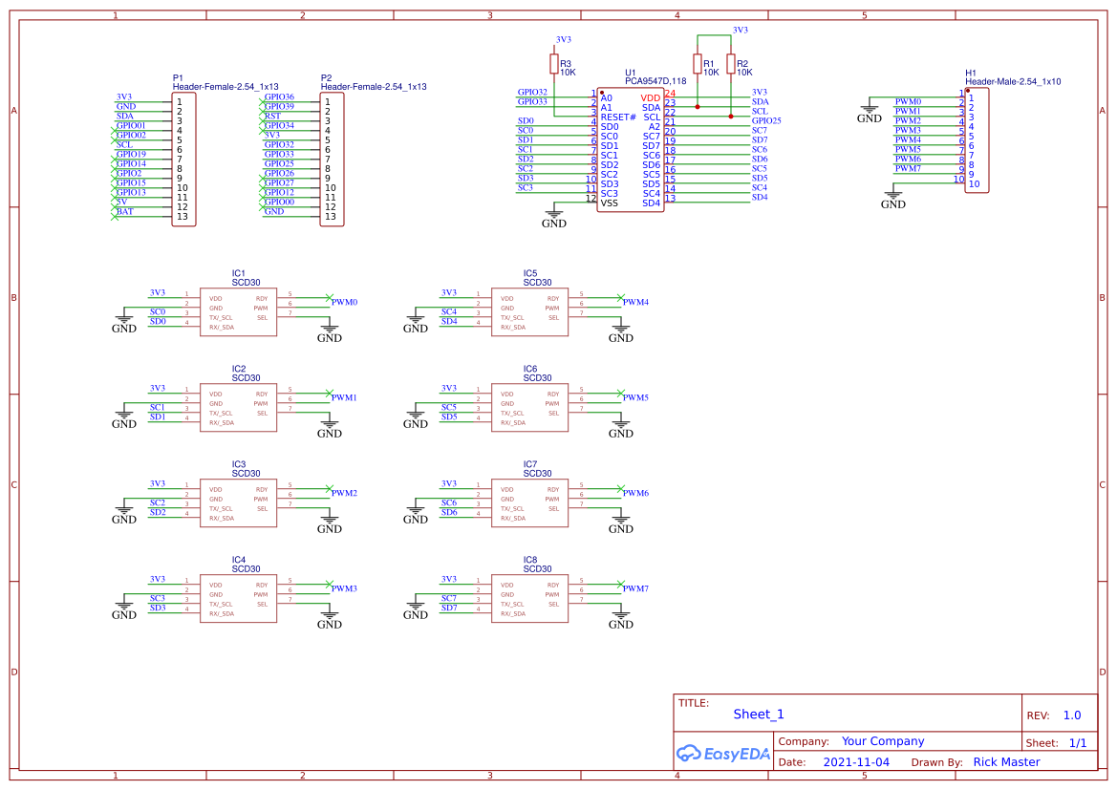The image size is (1117, 790).
Task: Select the VDD pin label on U1
Action: [x=650, y=97]
